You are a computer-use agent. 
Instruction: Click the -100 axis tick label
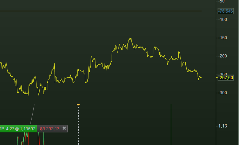tap(223, 20)
